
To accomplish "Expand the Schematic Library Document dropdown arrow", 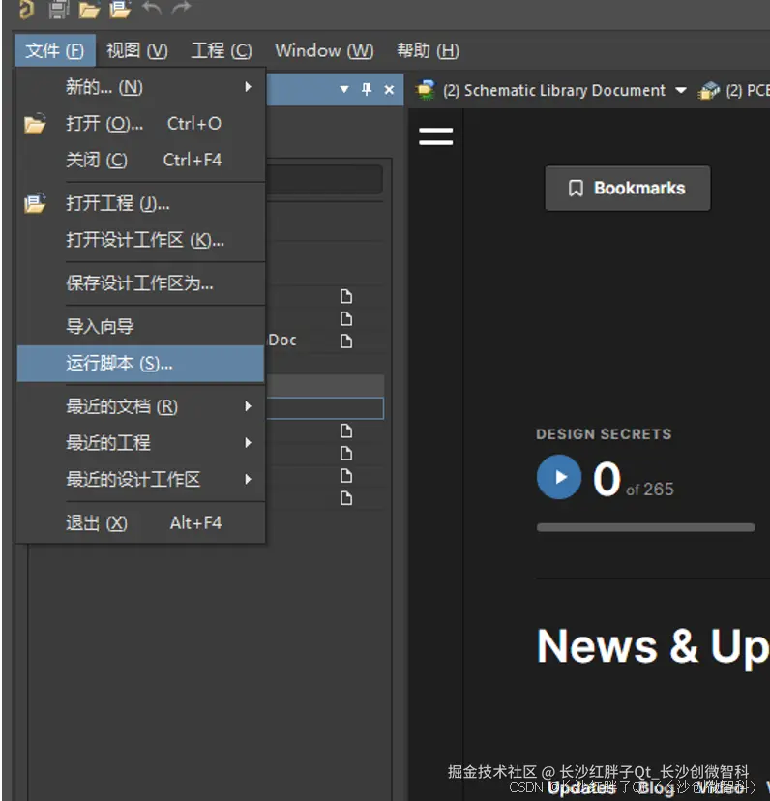I will coord(680,90).
